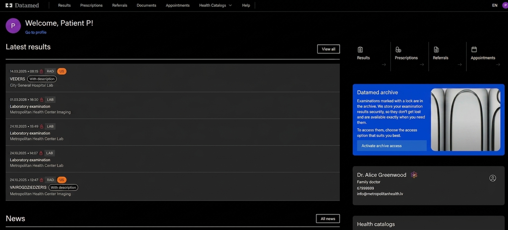The image size is (508, 230).
Task: Open Appointments in top navigation
Action: 178,5
